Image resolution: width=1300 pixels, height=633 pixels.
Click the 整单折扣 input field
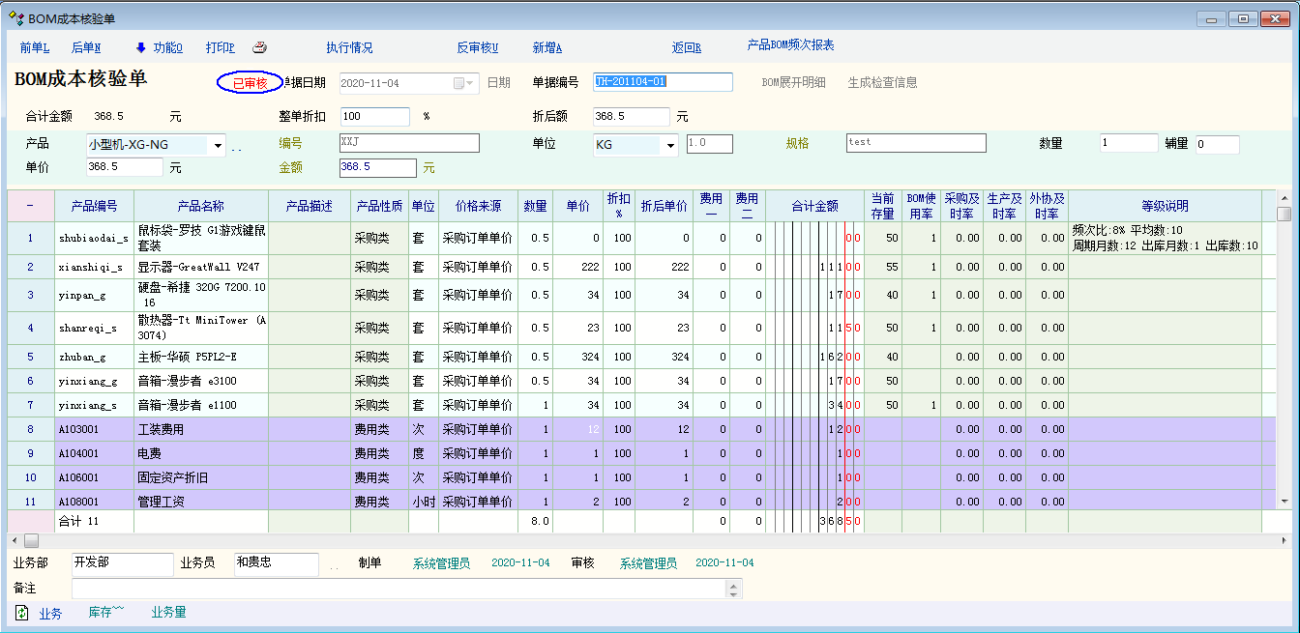pos(375,116)
